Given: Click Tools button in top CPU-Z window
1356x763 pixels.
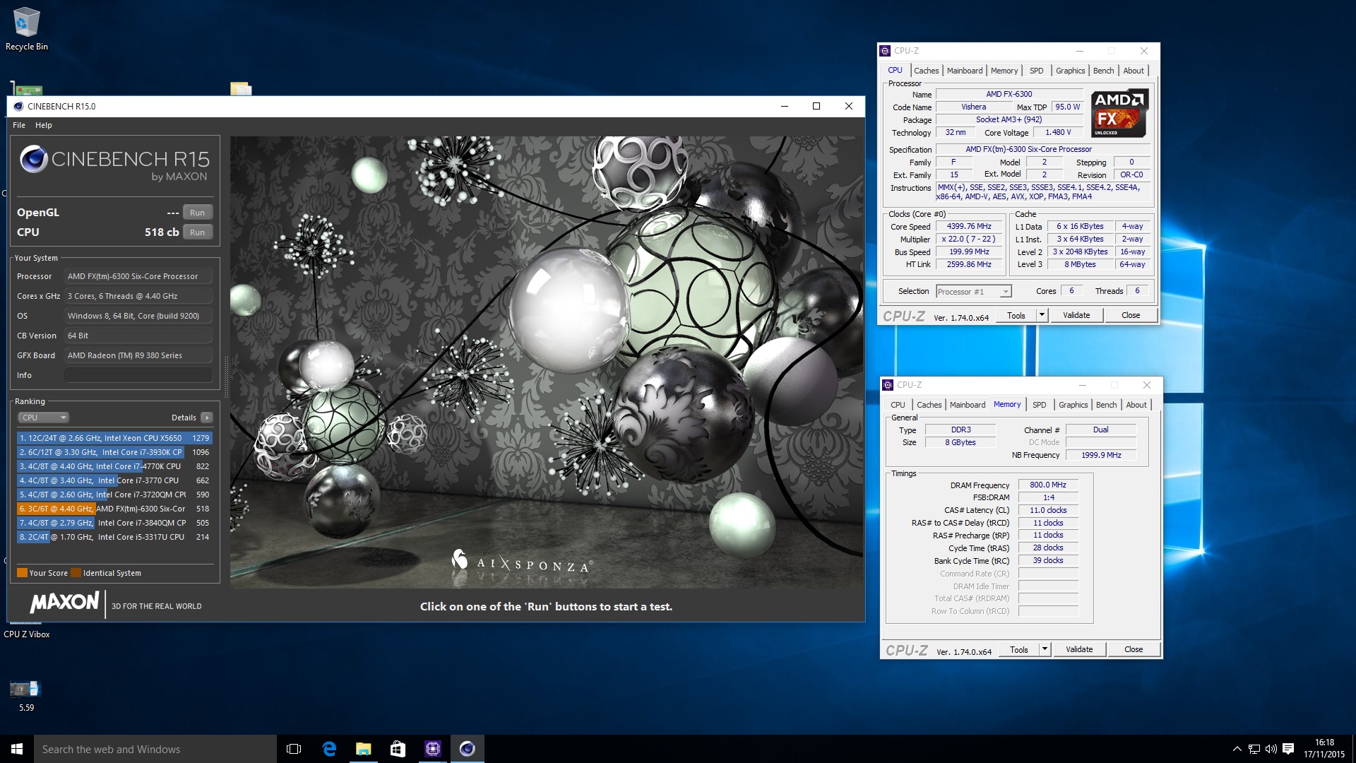Looking at the screenshot, I should (1016, 316).
